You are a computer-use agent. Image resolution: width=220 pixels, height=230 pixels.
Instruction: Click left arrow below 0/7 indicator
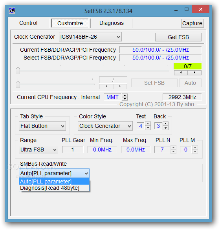coord(181,73)
